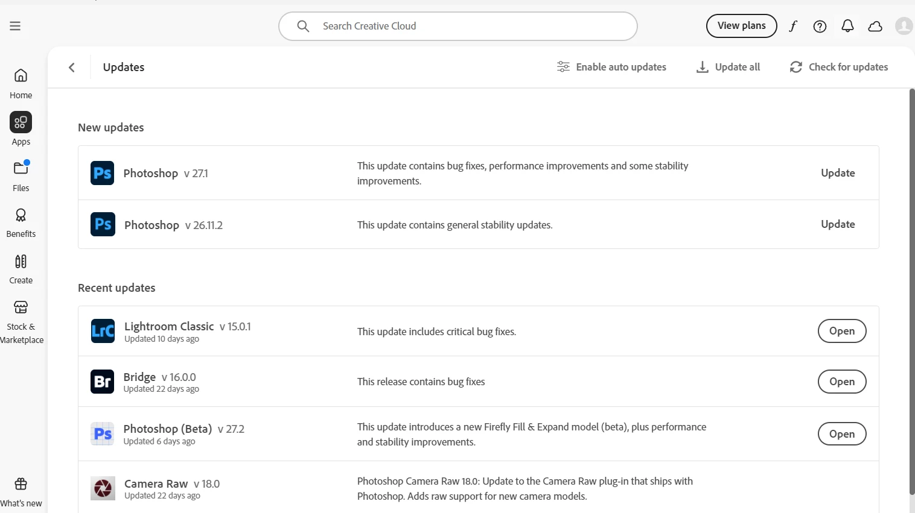Open Photoshop (Beta)

click(841, 434)
